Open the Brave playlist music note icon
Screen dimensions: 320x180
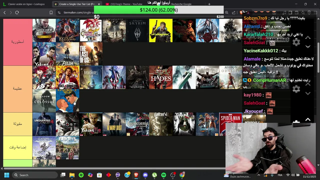[x=284, y=12]
